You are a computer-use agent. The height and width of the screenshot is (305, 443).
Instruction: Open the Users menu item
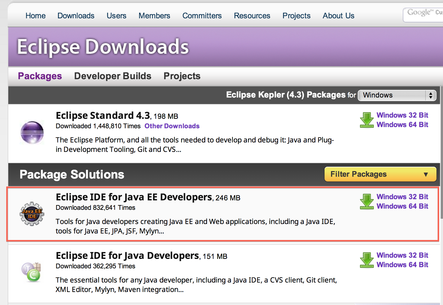coord(116,16)
